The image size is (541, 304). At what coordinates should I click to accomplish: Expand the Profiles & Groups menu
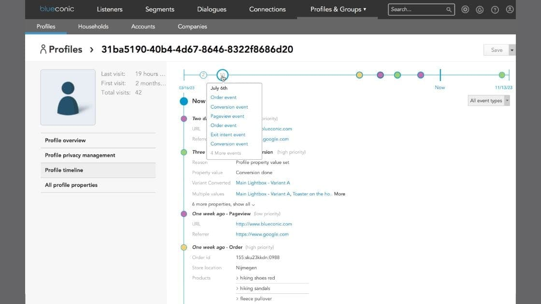[338, 9]
